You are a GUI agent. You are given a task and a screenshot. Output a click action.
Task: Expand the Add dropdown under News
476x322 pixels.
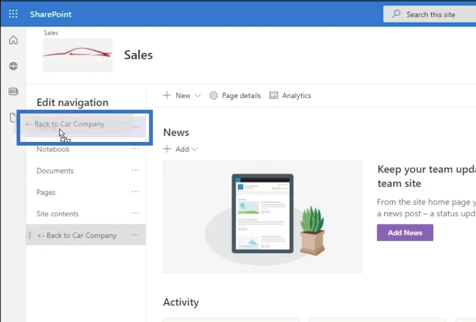tap(180, 149)
